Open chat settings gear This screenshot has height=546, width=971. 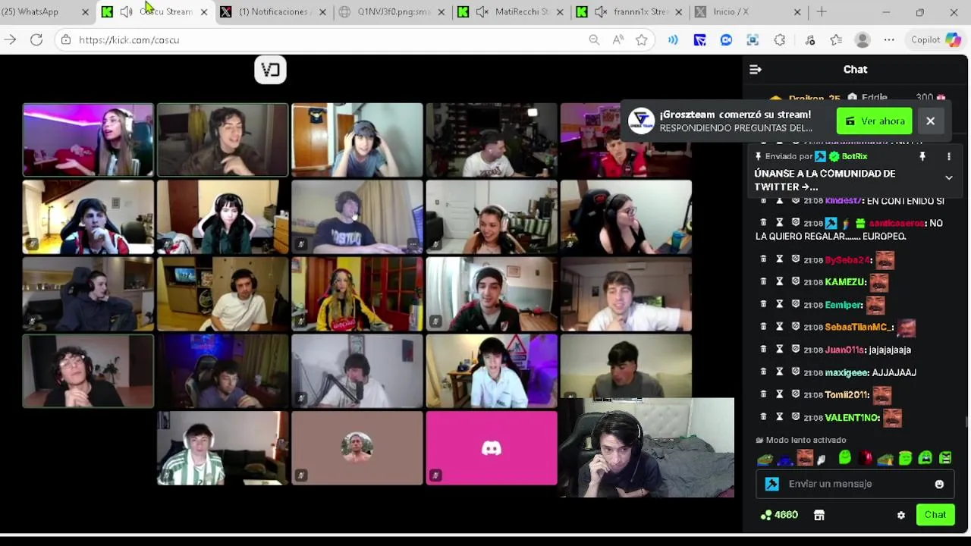(900, 515)
